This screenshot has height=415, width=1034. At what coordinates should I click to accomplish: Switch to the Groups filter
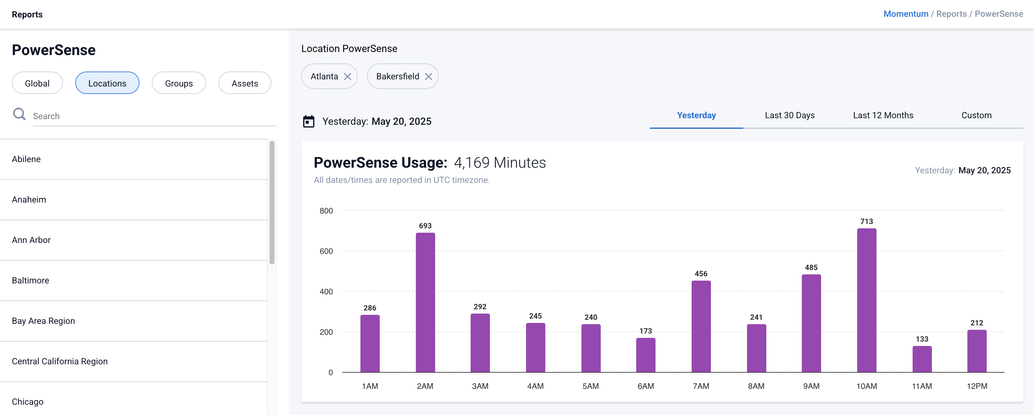179,83
